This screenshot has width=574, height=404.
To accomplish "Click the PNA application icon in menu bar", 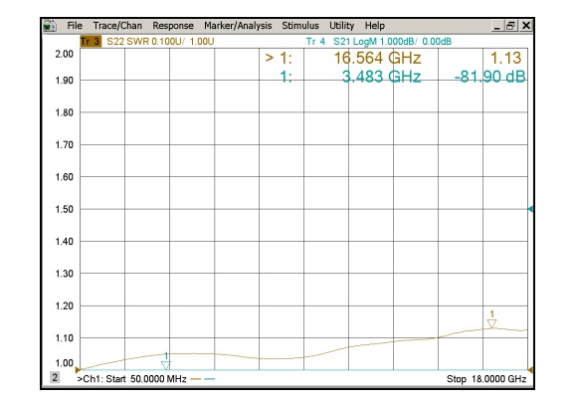I will (50, 26).
